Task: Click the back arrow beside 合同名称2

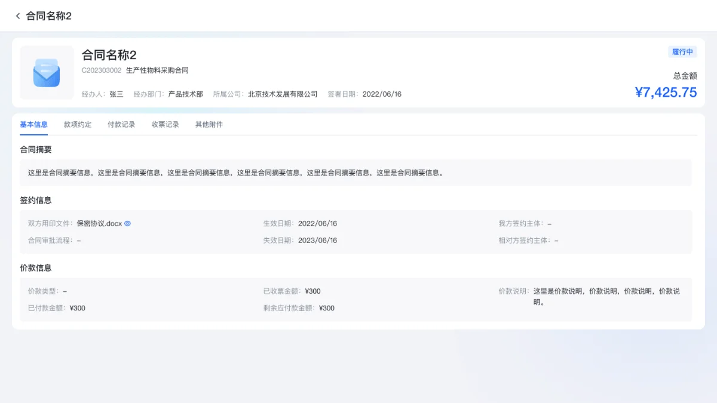Action: coord(18,16)
